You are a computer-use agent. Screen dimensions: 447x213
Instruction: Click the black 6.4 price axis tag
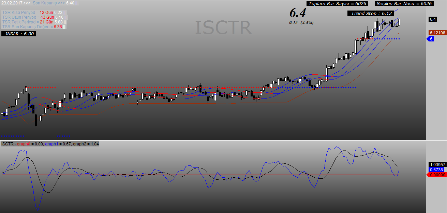(433, 19)
